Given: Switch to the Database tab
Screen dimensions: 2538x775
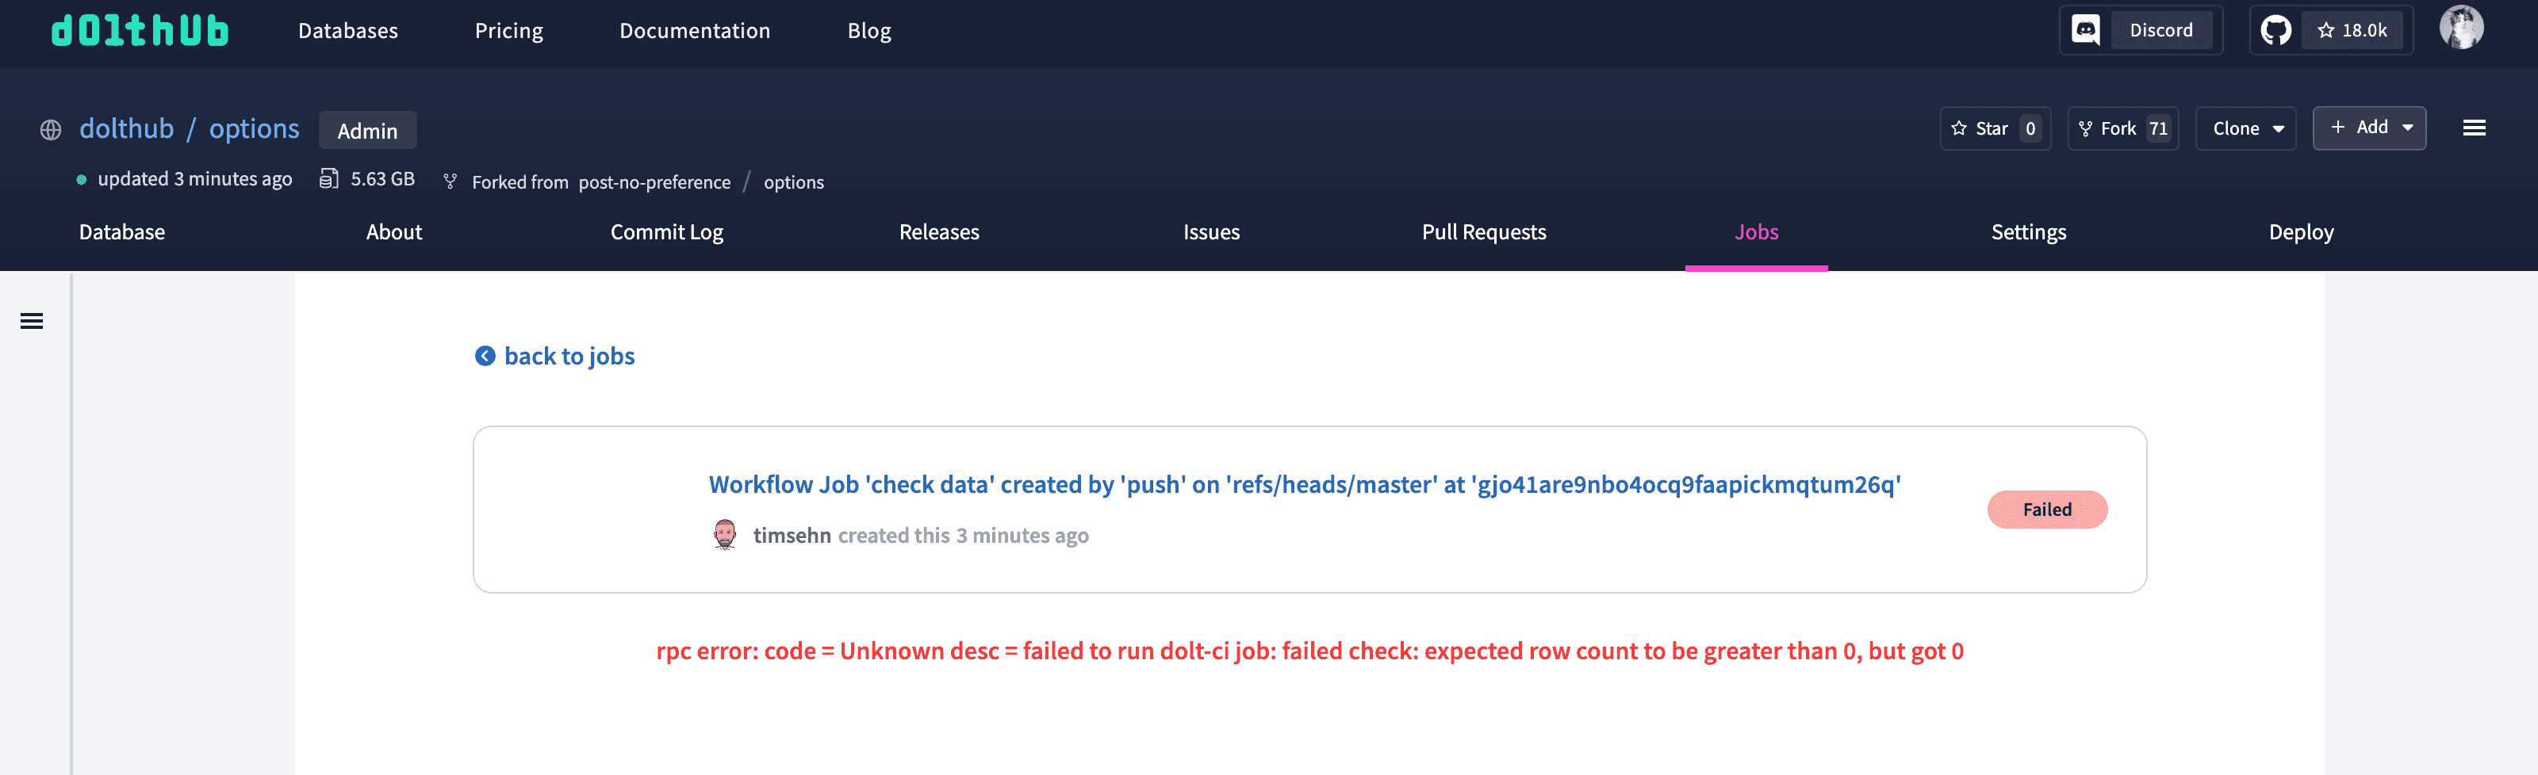Looking at the screenshot, I should [122, 231].
